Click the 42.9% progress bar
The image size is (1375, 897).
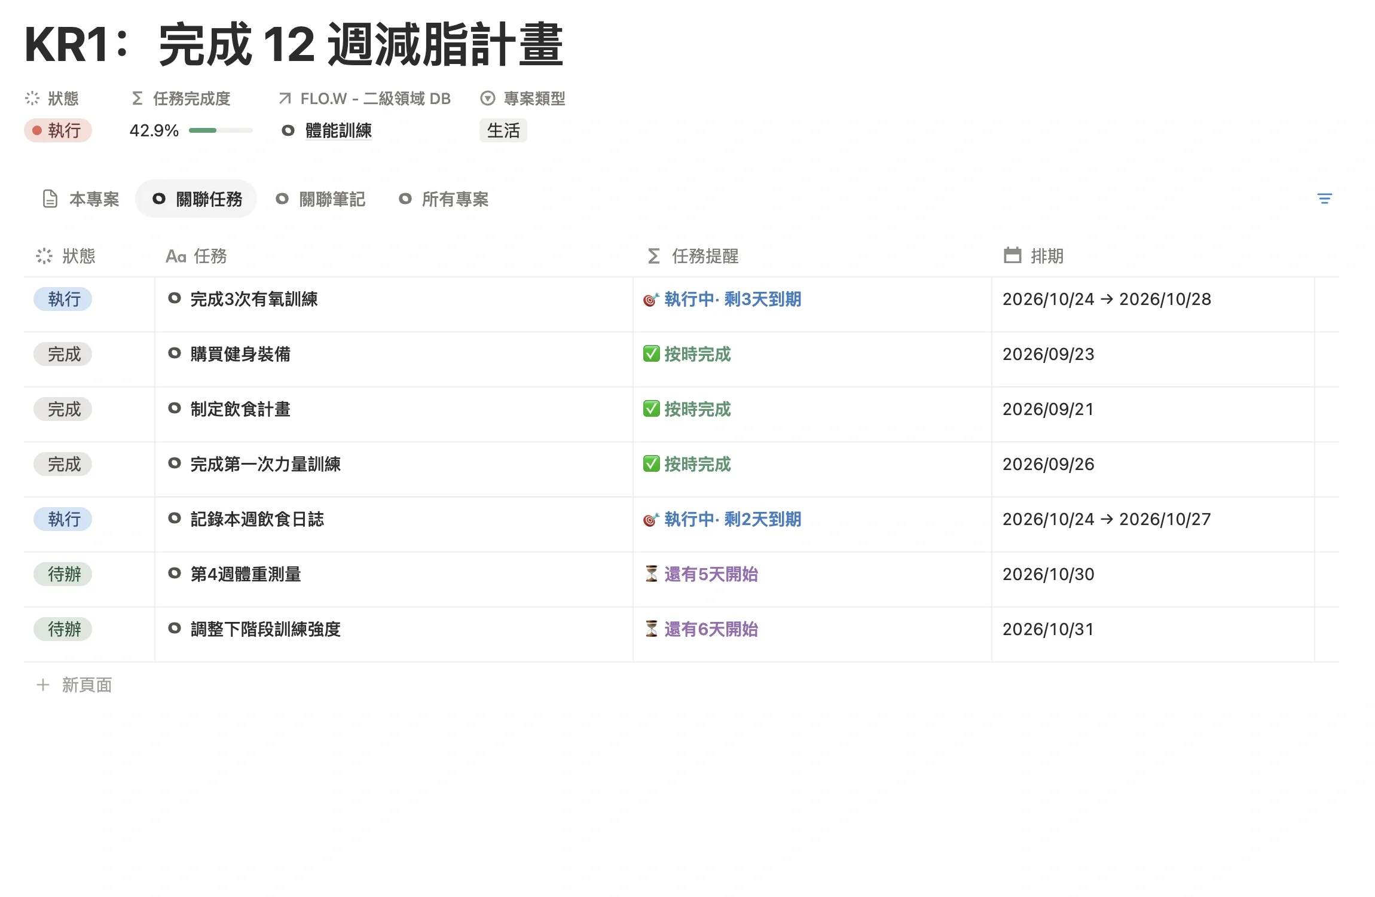221,130
